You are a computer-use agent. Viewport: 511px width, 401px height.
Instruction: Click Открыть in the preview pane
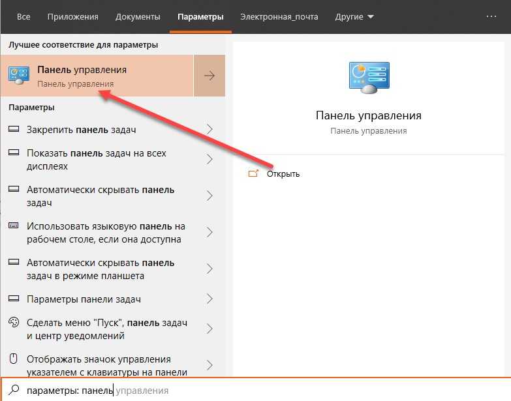(x=283, y=174)
